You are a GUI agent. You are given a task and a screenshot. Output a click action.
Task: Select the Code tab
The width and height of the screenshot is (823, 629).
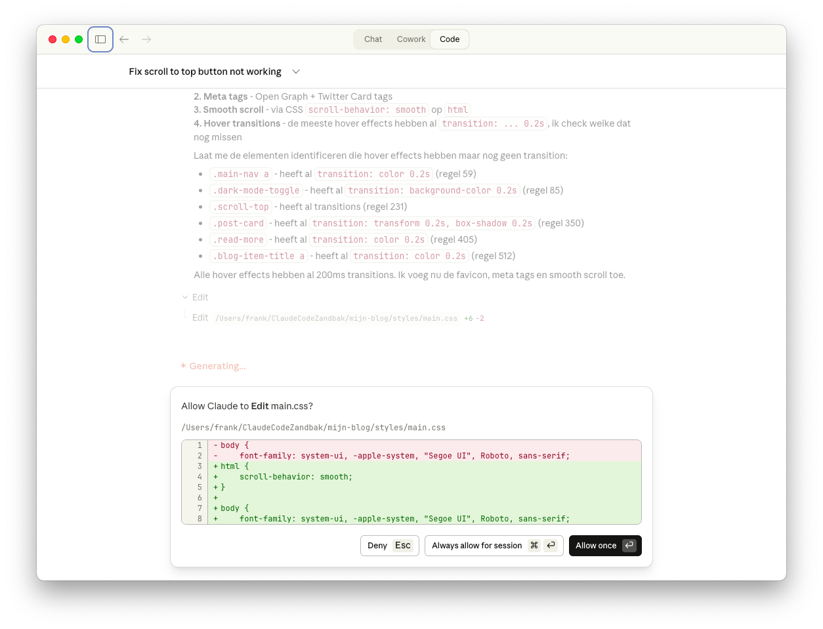450,39
